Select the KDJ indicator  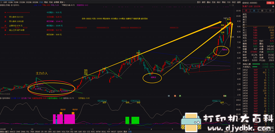coord(84,131)
